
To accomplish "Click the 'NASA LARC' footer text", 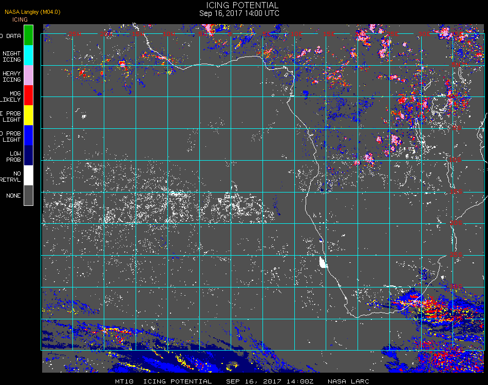I will coord(349,381).
